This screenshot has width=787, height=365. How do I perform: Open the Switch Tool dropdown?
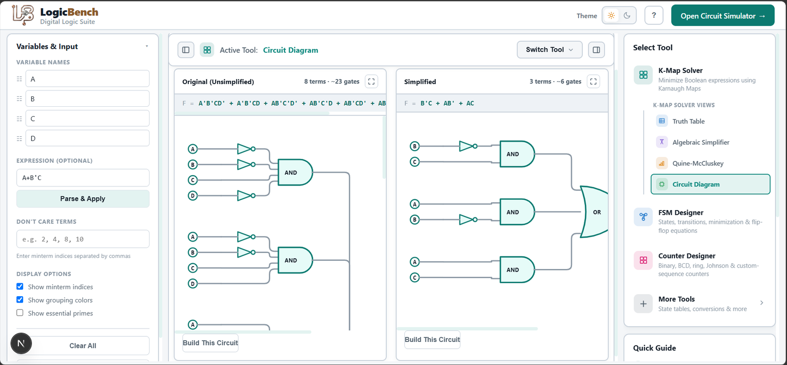[x=549, y=50]
